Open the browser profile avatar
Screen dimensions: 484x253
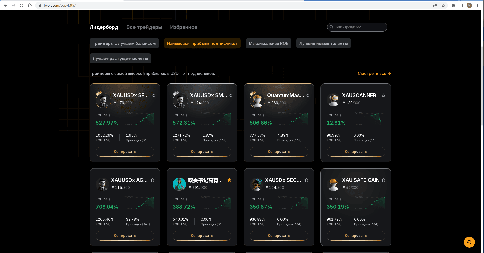pyautogui.click(x=469, y=5)
